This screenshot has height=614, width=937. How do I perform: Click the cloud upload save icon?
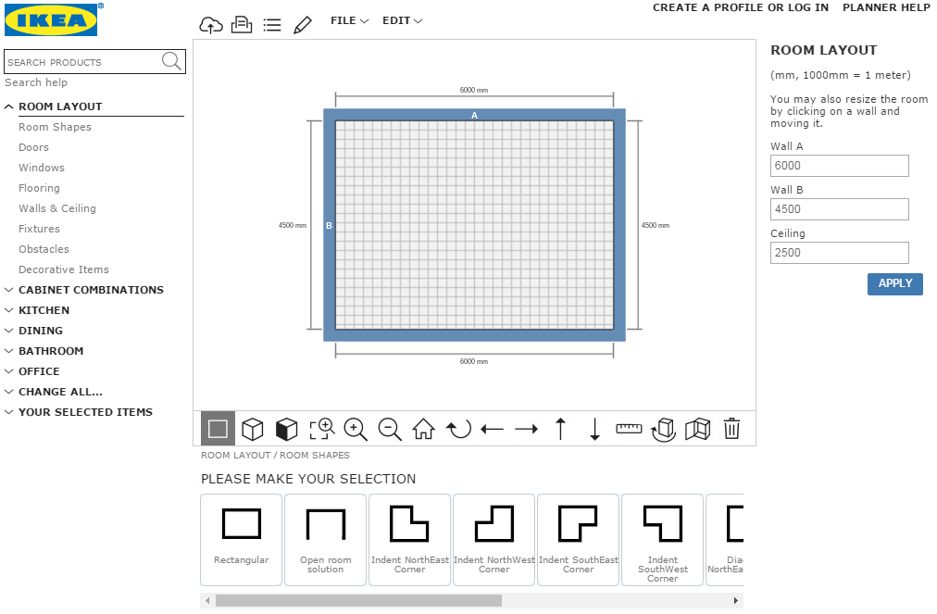[x=211, y=25]
